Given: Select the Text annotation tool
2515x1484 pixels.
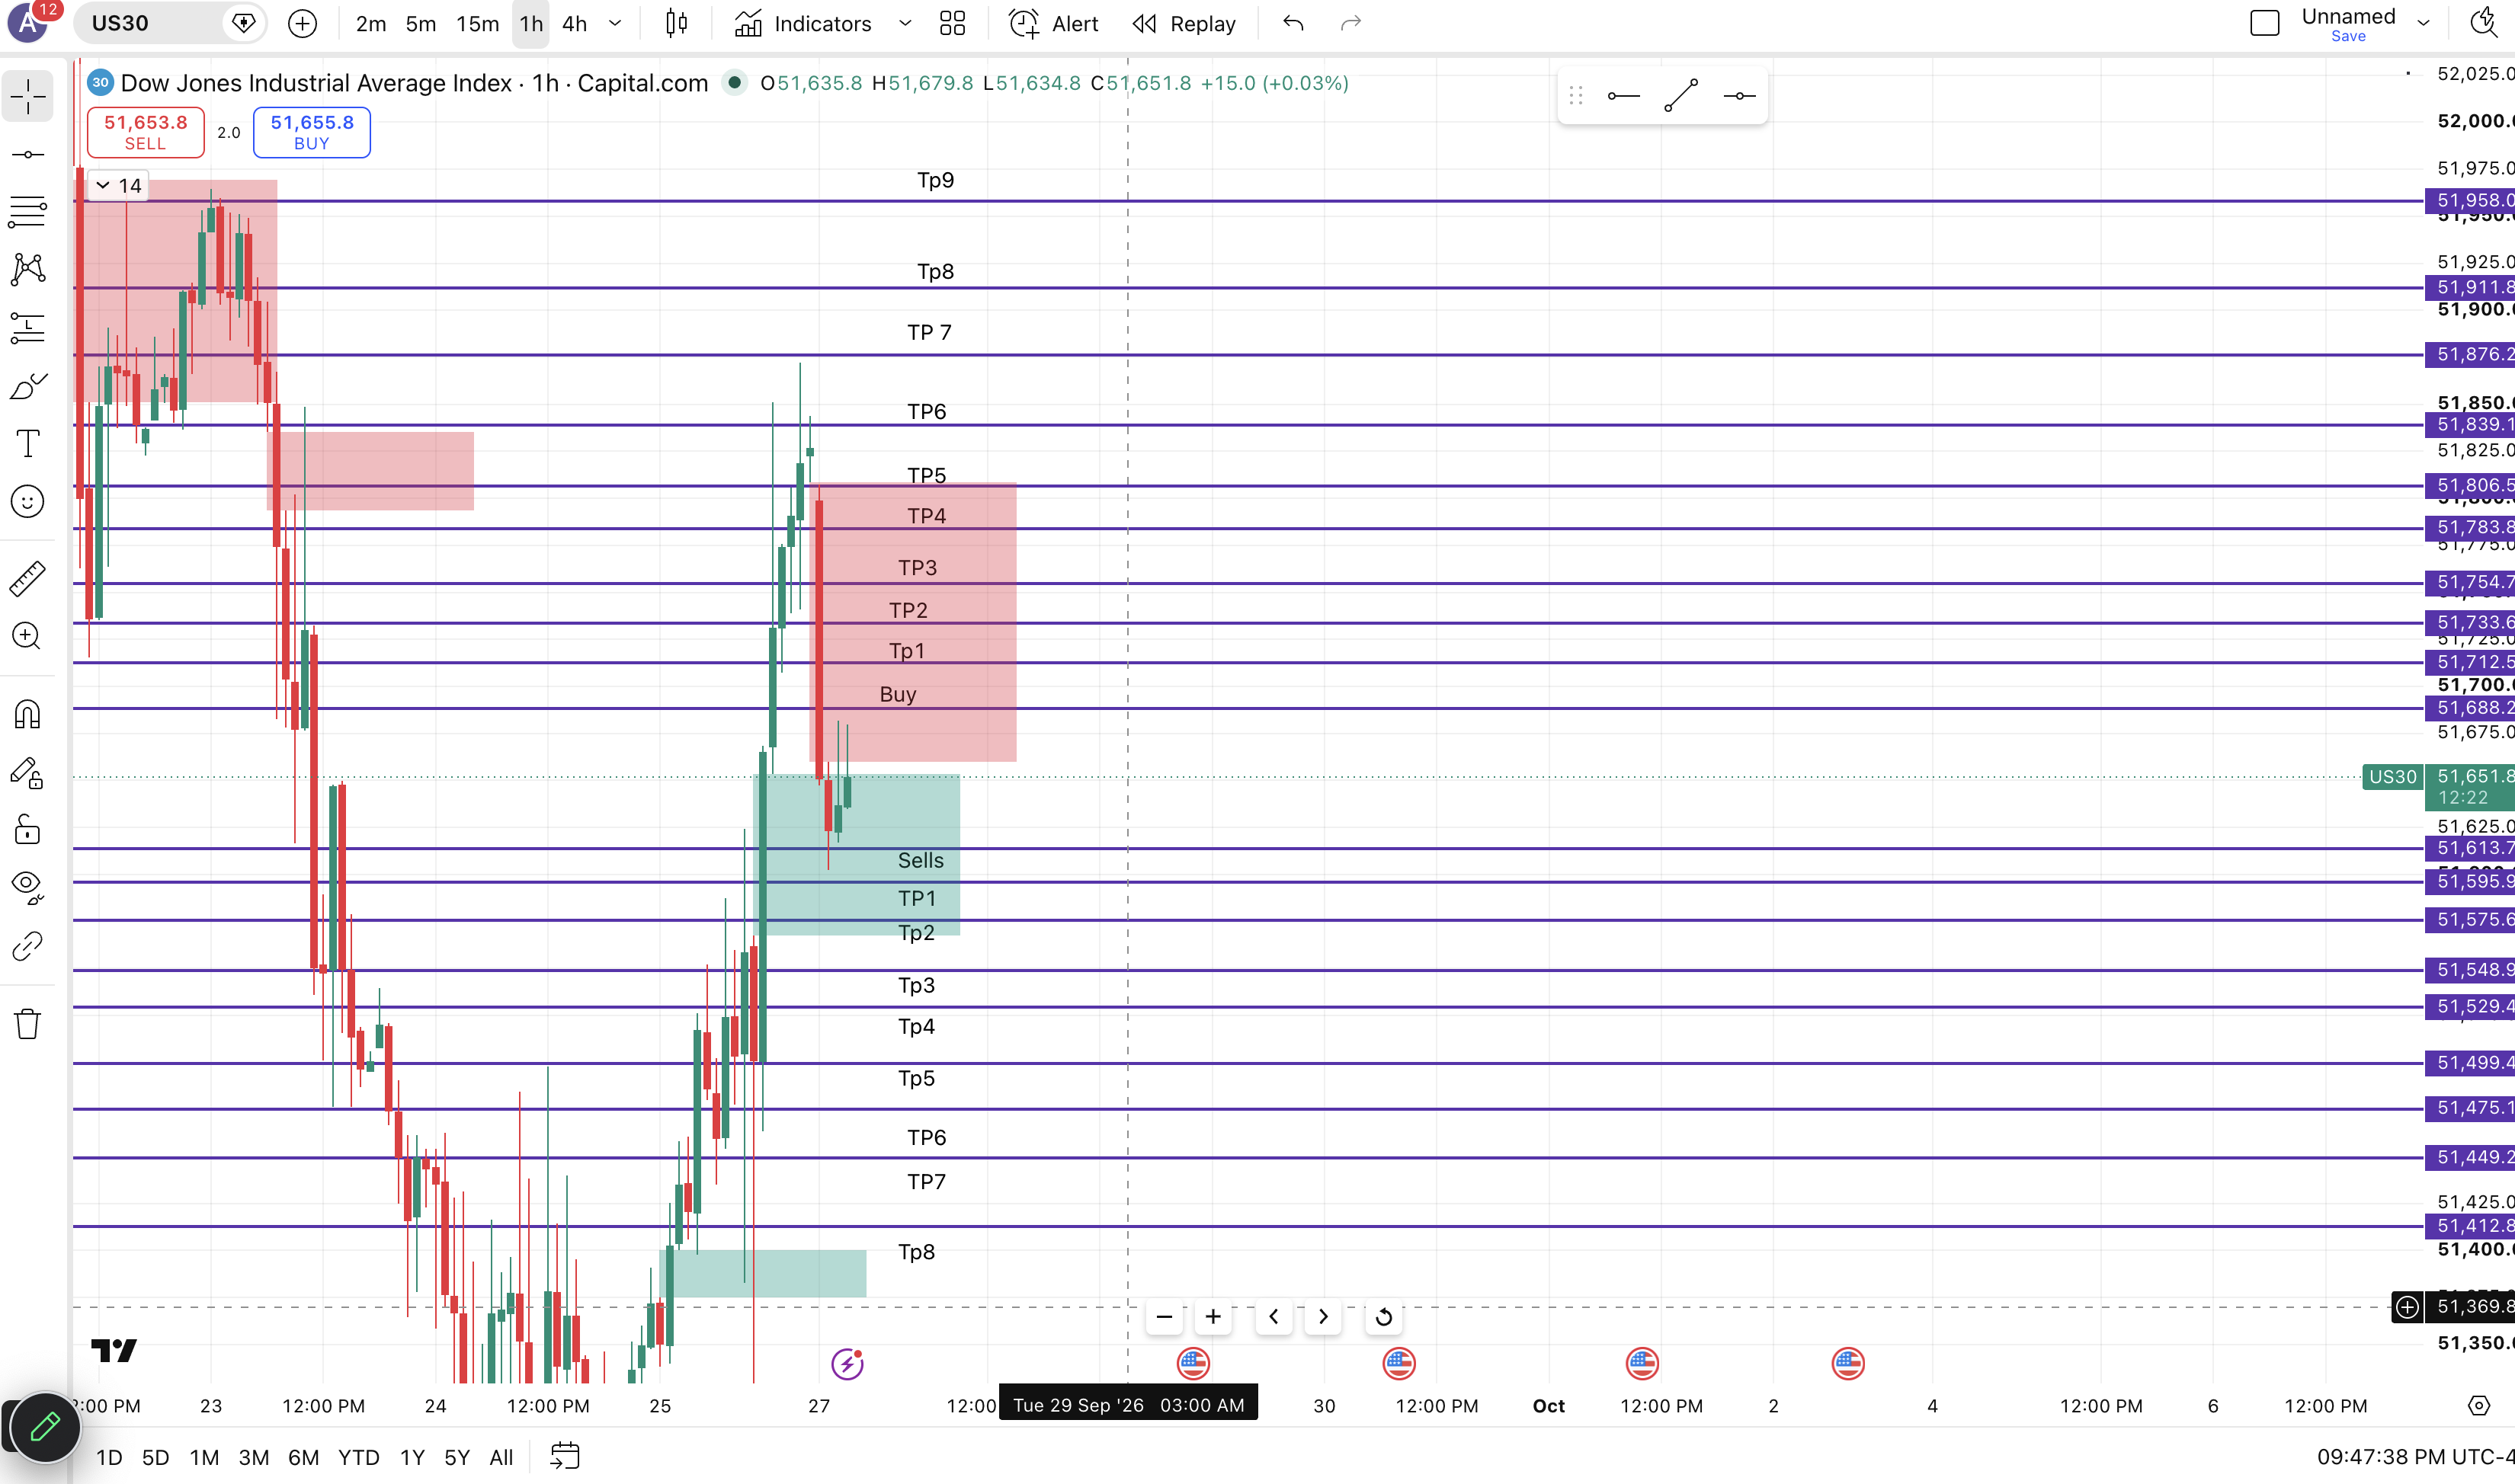Looking at the screenshot, I should (x=28, y=443).
